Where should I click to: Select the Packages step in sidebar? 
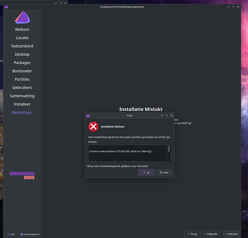point(22,63)
